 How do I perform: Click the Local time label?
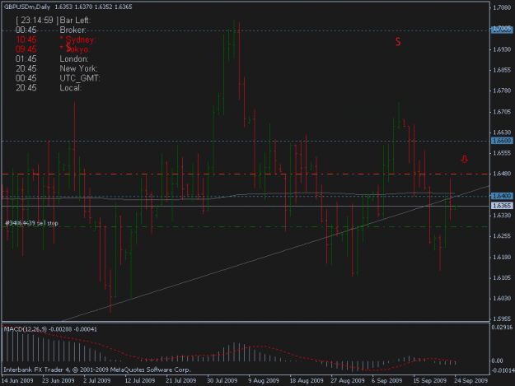click(70, 88)
